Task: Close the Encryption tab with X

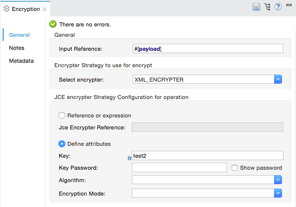Action: point(44,9)
